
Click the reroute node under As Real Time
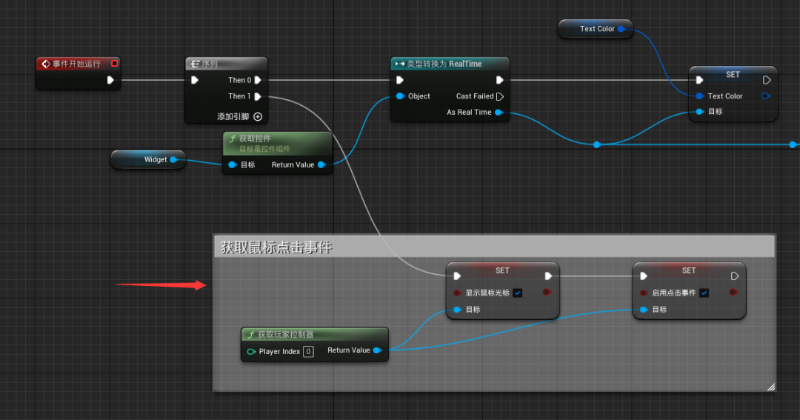tap(596, 145)
